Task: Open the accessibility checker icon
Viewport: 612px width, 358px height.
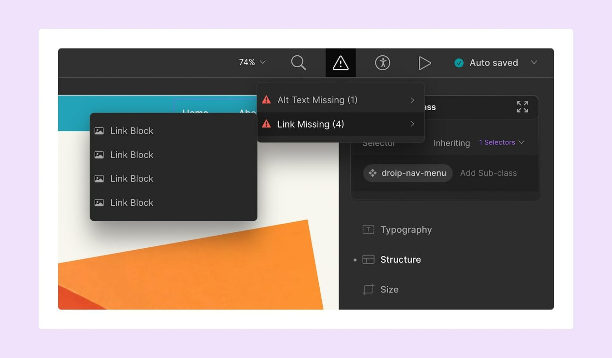Action: tap(382, 62)
